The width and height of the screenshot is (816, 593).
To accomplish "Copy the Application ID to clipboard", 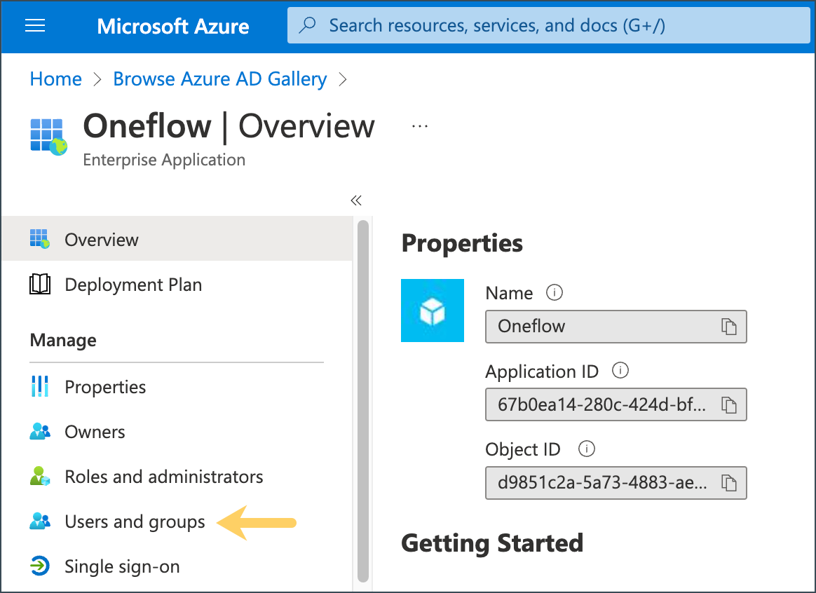I will [x=728, y=404].
